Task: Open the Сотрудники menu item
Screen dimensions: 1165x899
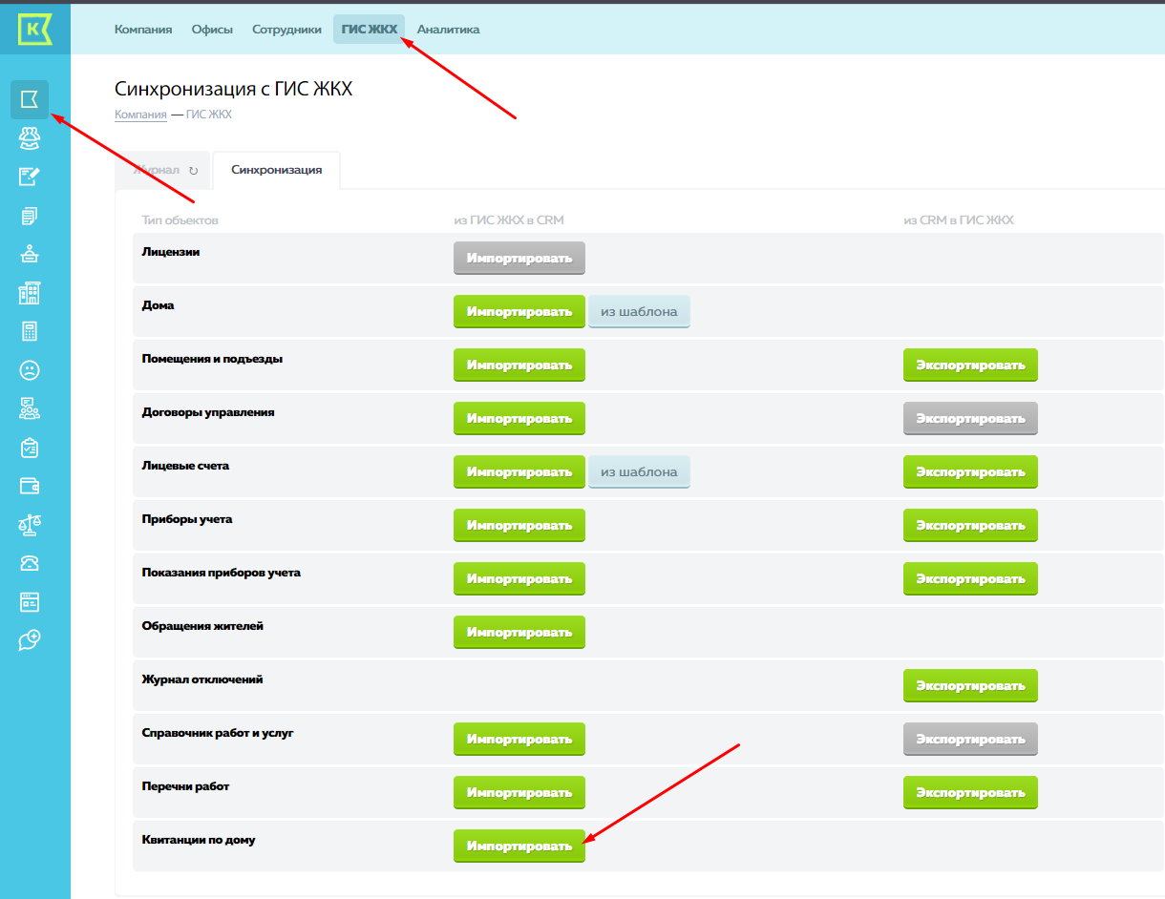Action: 286,30
